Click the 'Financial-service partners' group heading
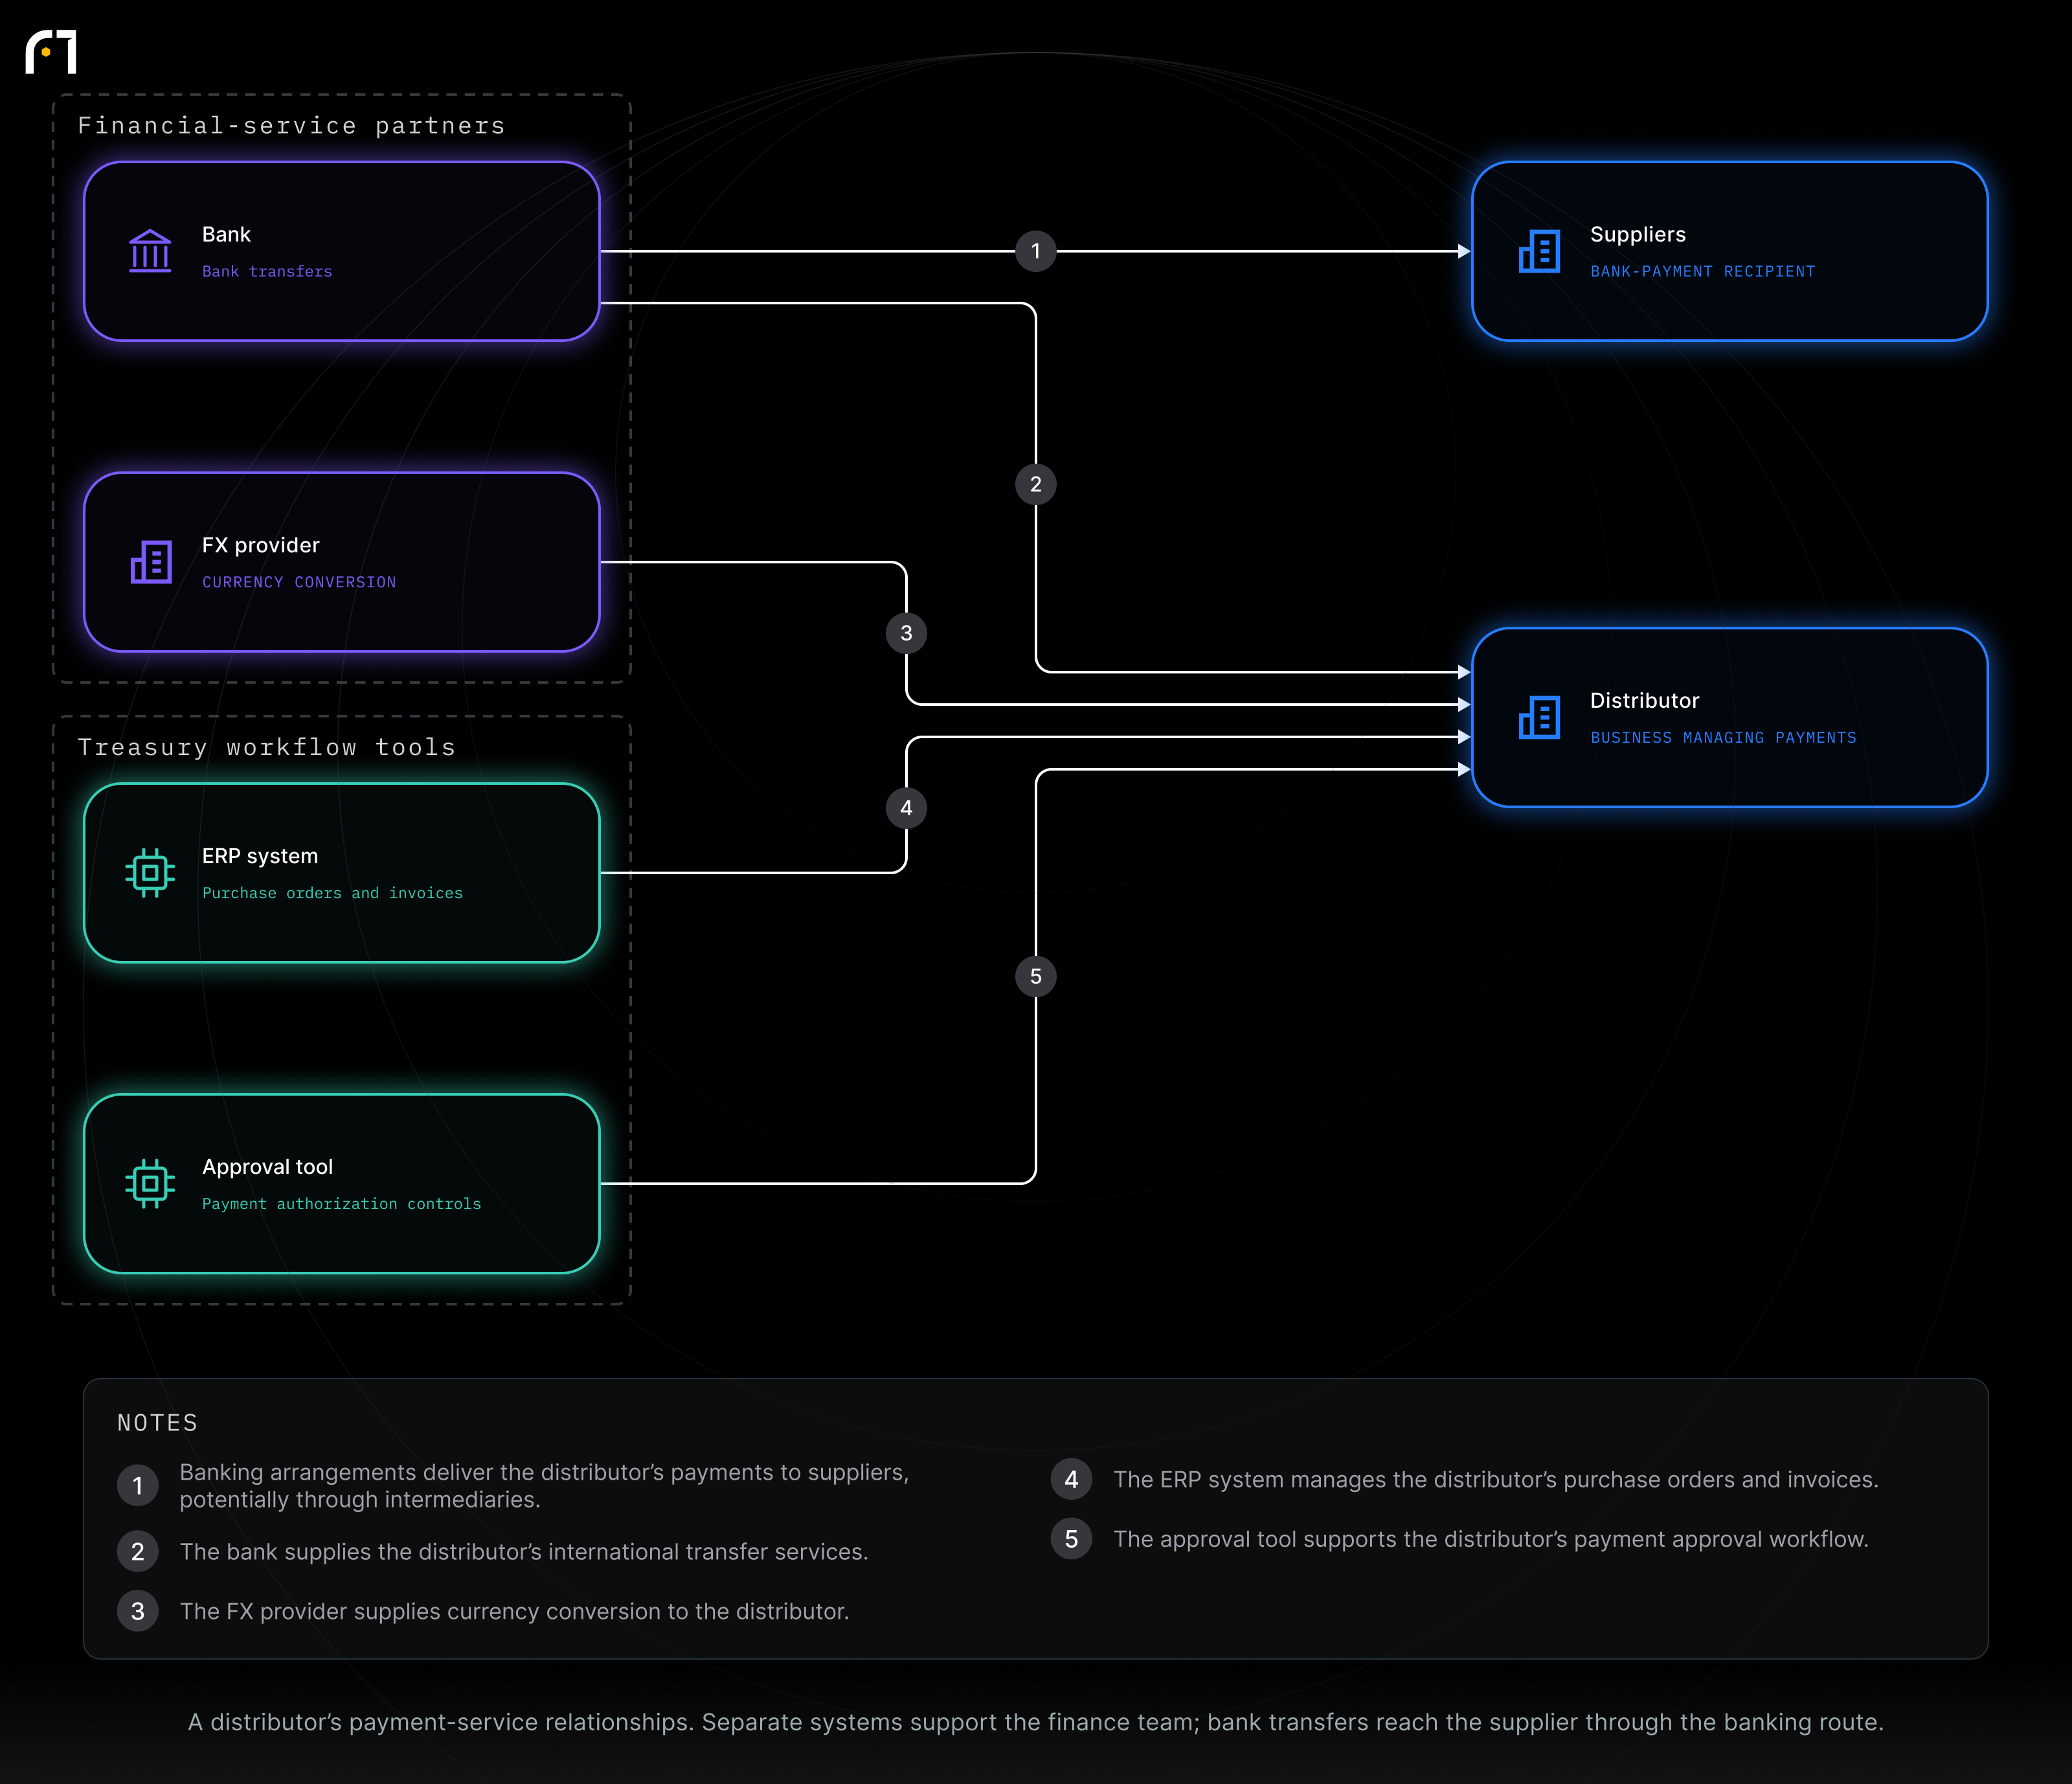 pos(292,126)
